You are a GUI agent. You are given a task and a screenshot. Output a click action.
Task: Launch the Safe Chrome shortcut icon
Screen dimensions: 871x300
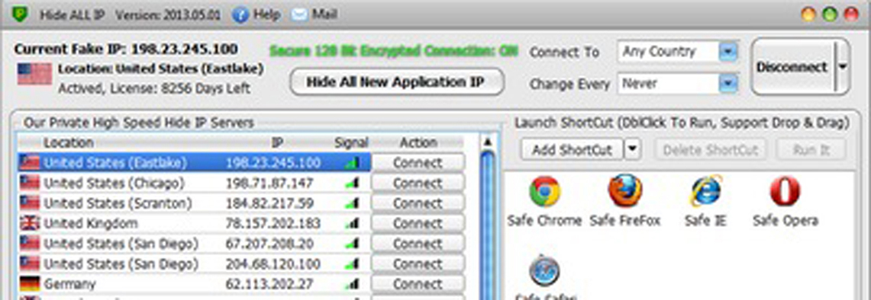point(544,191)
